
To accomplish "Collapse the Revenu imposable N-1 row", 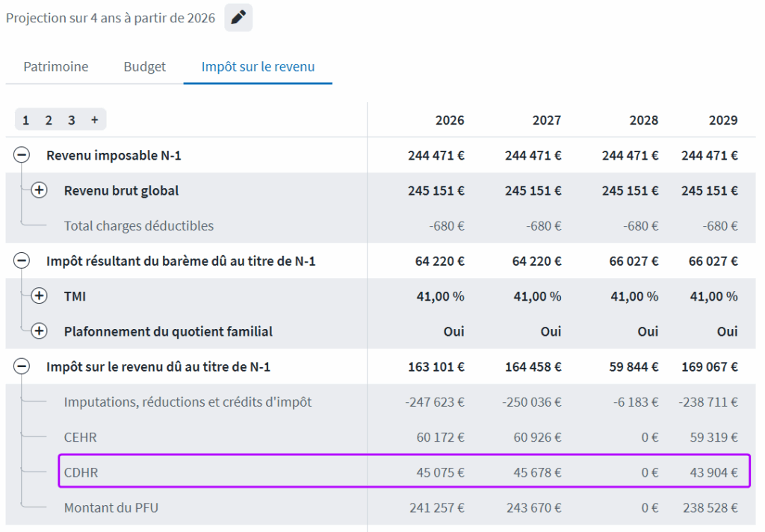I will tap(22, 155).
